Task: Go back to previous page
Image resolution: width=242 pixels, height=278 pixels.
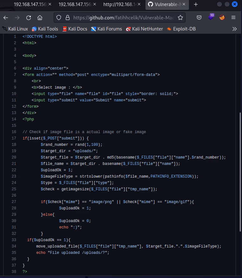Action: [6, 17]
